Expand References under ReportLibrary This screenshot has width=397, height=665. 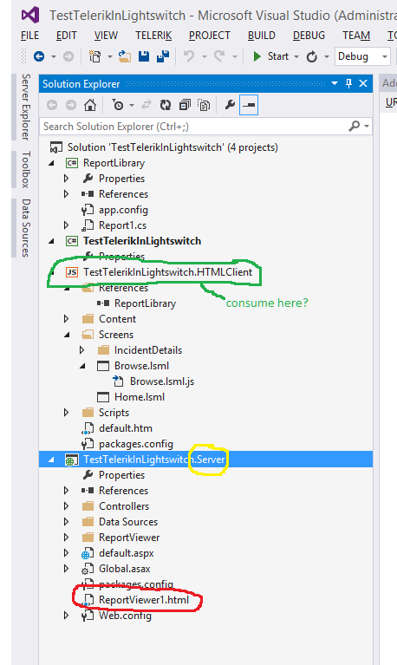(x=67, y=194)
